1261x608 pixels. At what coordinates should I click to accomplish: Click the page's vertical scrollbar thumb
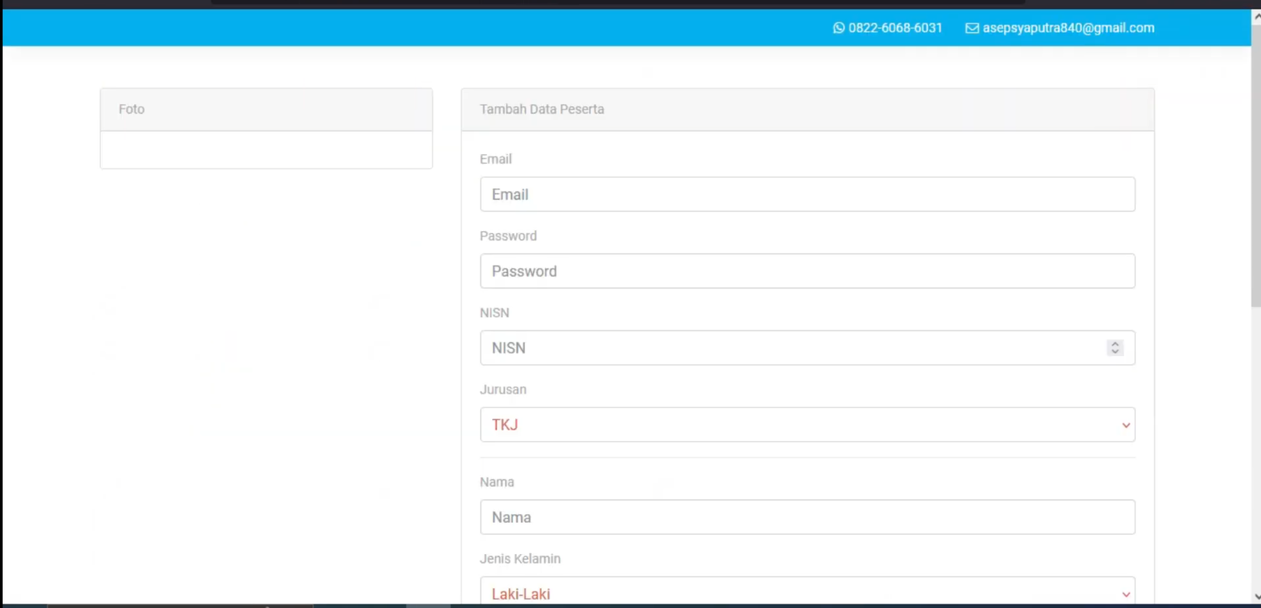coord(1256,165)
